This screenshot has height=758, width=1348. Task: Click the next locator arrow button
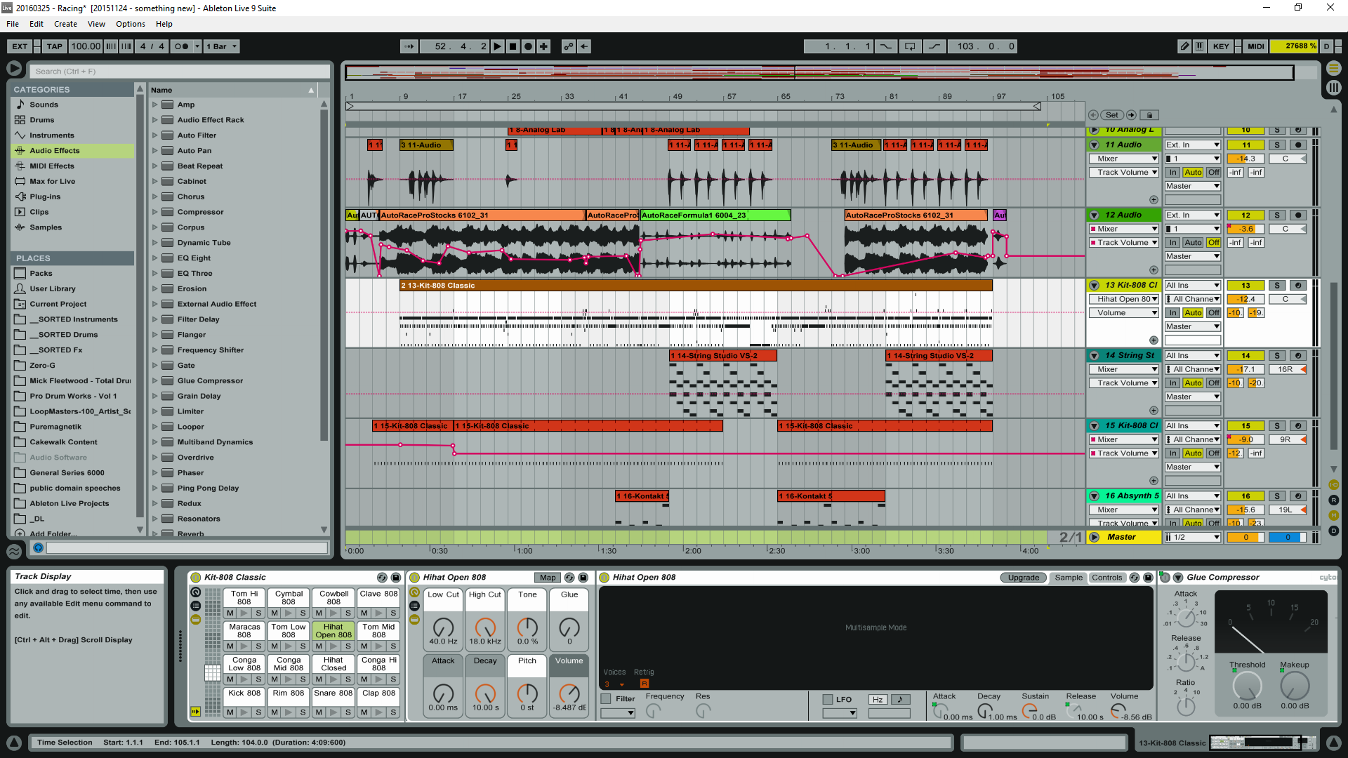[x=1131, y=115]
